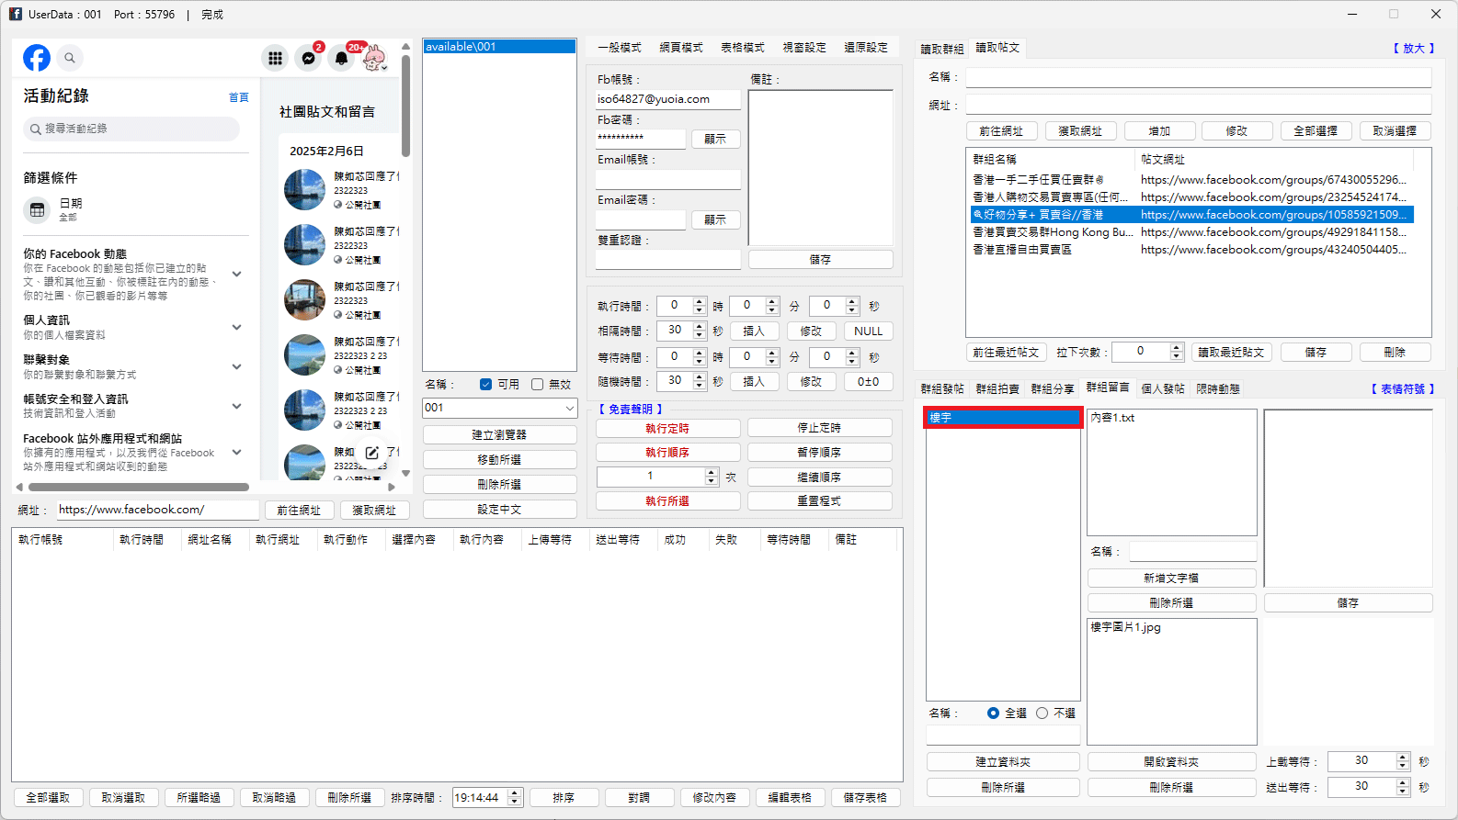Select the 樓宇圖片1.jpg file entry

point(1126,627)
